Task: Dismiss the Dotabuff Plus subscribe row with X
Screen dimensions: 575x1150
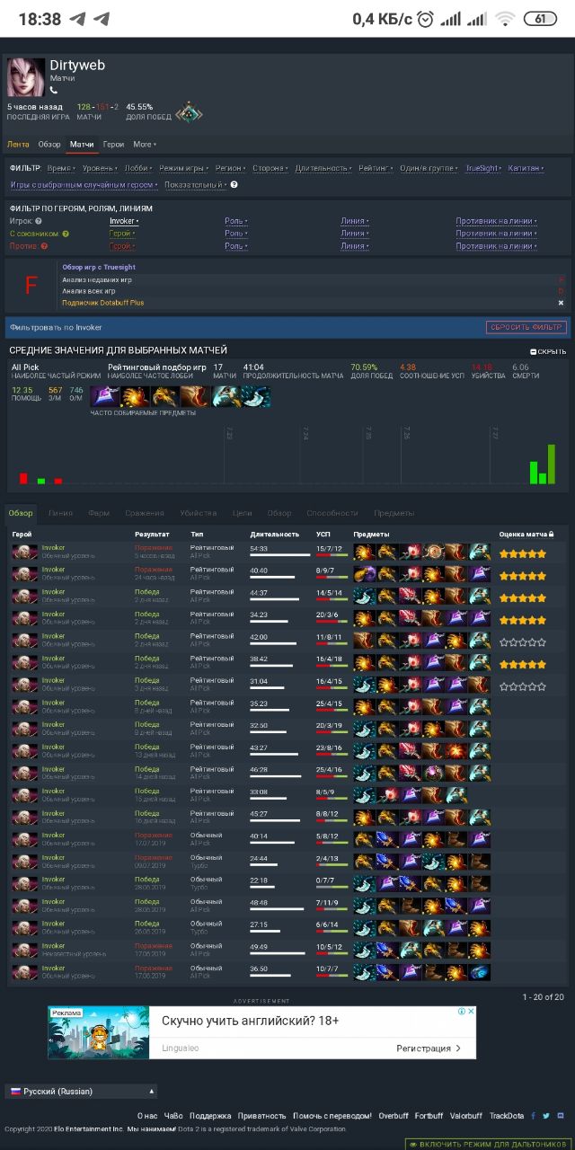Action: pyautogui.click(x=561, y=303)
